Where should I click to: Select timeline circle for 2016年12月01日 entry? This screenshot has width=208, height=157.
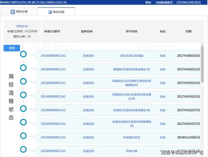23,136
